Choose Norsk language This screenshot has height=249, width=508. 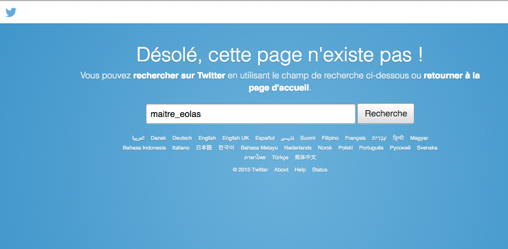[325, 148]
